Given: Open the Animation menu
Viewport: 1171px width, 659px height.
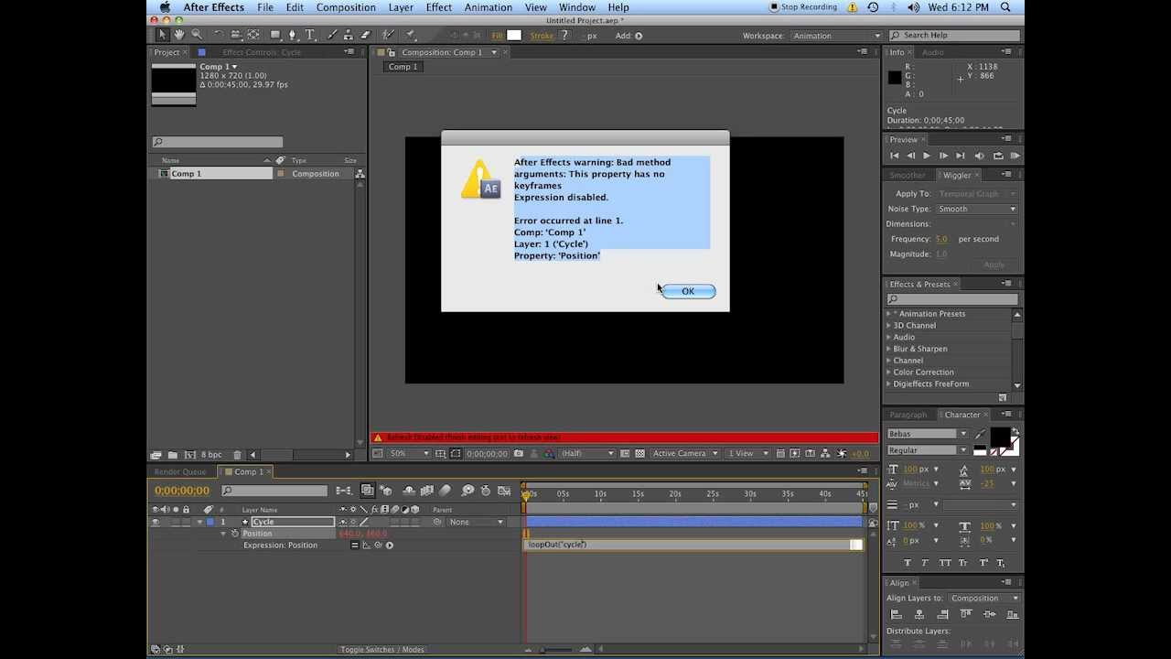Looking at the screenshot, I should tap(489, 7).
